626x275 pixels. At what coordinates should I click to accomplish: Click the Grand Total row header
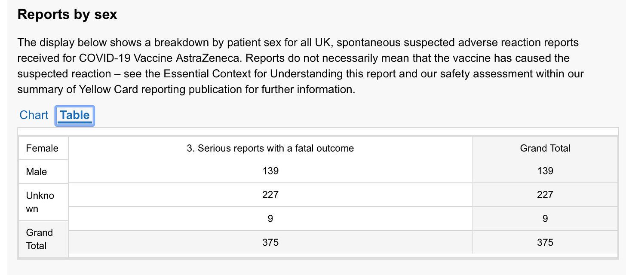click(40, 239)
